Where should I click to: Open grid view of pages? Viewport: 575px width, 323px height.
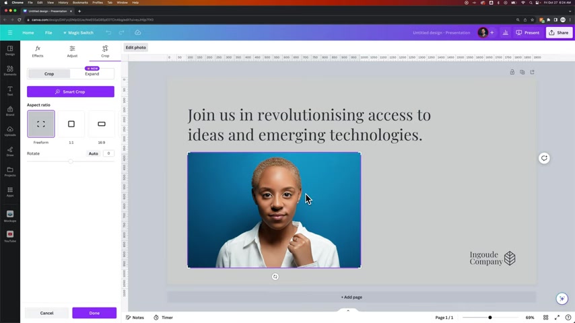pos(546,318)
